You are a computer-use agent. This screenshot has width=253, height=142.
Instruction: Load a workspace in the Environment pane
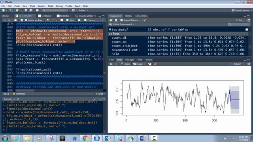(x=111, y=20)
